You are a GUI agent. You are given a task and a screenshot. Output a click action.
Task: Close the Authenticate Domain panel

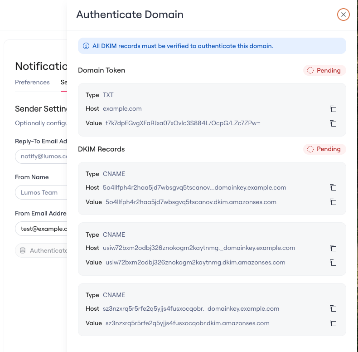[343, 15]
